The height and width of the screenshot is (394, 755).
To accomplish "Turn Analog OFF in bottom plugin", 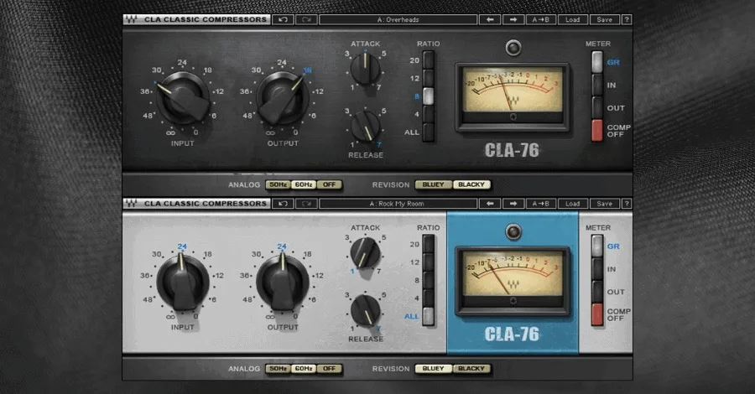I will pyautogui.click(x=330, y=369).
